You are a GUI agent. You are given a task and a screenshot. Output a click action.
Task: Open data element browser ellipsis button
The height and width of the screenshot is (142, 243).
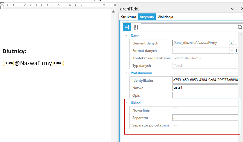[236, 43]
